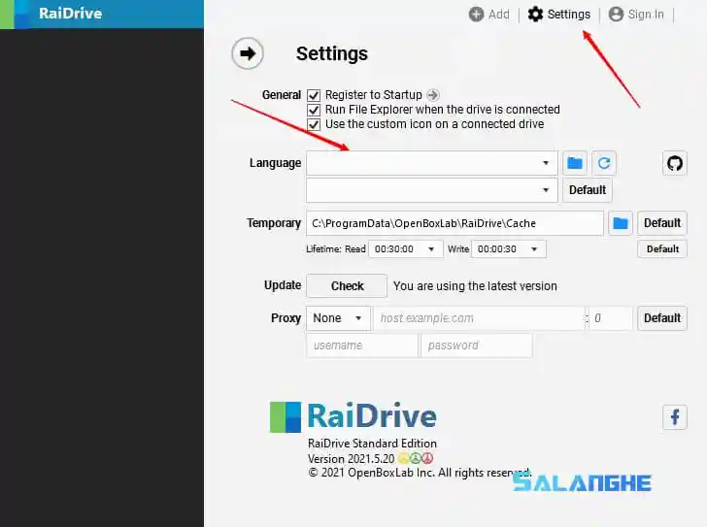Click the proxy port field
The image size is (707, 527).
[x=611, y=318]
